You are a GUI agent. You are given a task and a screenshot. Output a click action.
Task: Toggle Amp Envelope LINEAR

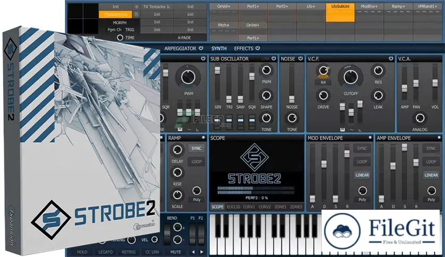tap(431, 175)
